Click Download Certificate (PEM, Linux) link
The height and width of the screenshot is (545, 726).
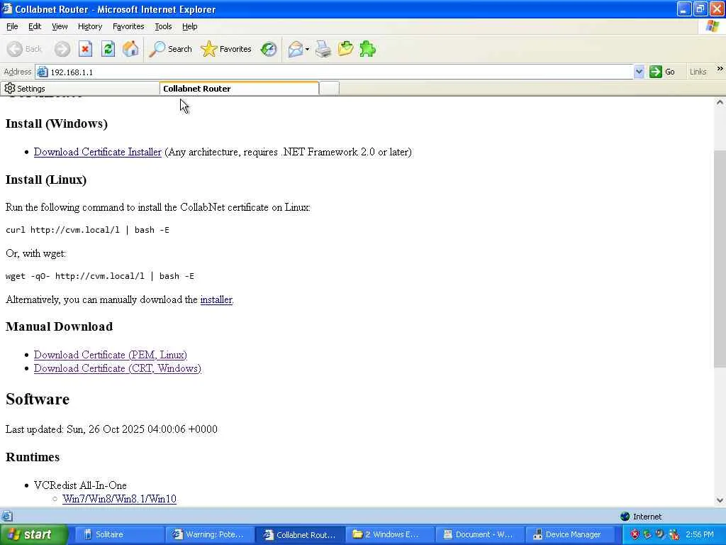point(110,355)
